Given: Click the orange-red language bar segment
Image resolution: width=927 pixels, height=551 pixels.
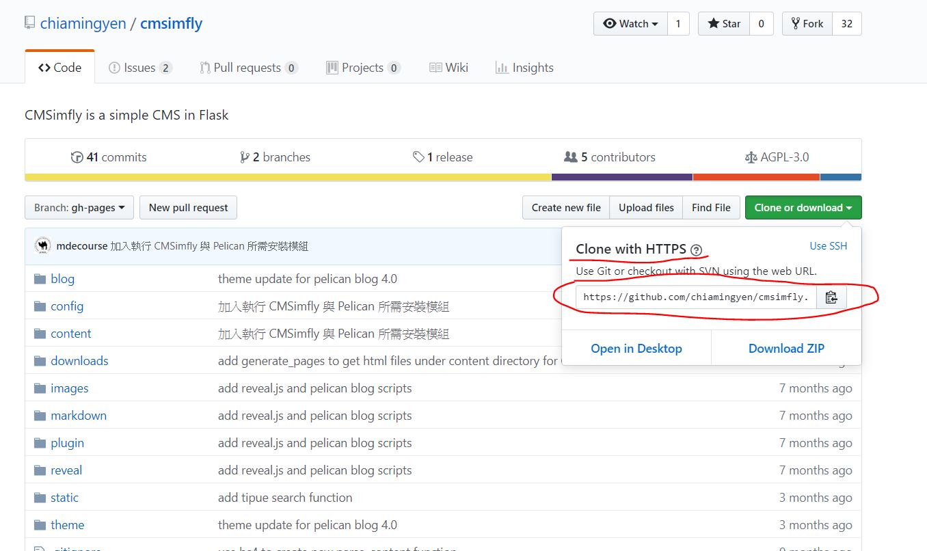Looking at the screenshot, I should tap(756, 177).
